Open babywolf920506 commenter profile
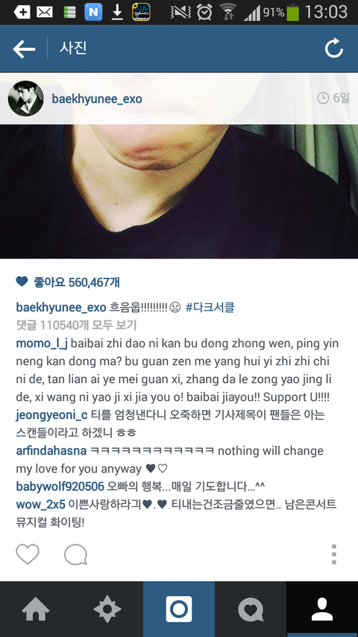The image size is (358, 637). pos(60,486)
